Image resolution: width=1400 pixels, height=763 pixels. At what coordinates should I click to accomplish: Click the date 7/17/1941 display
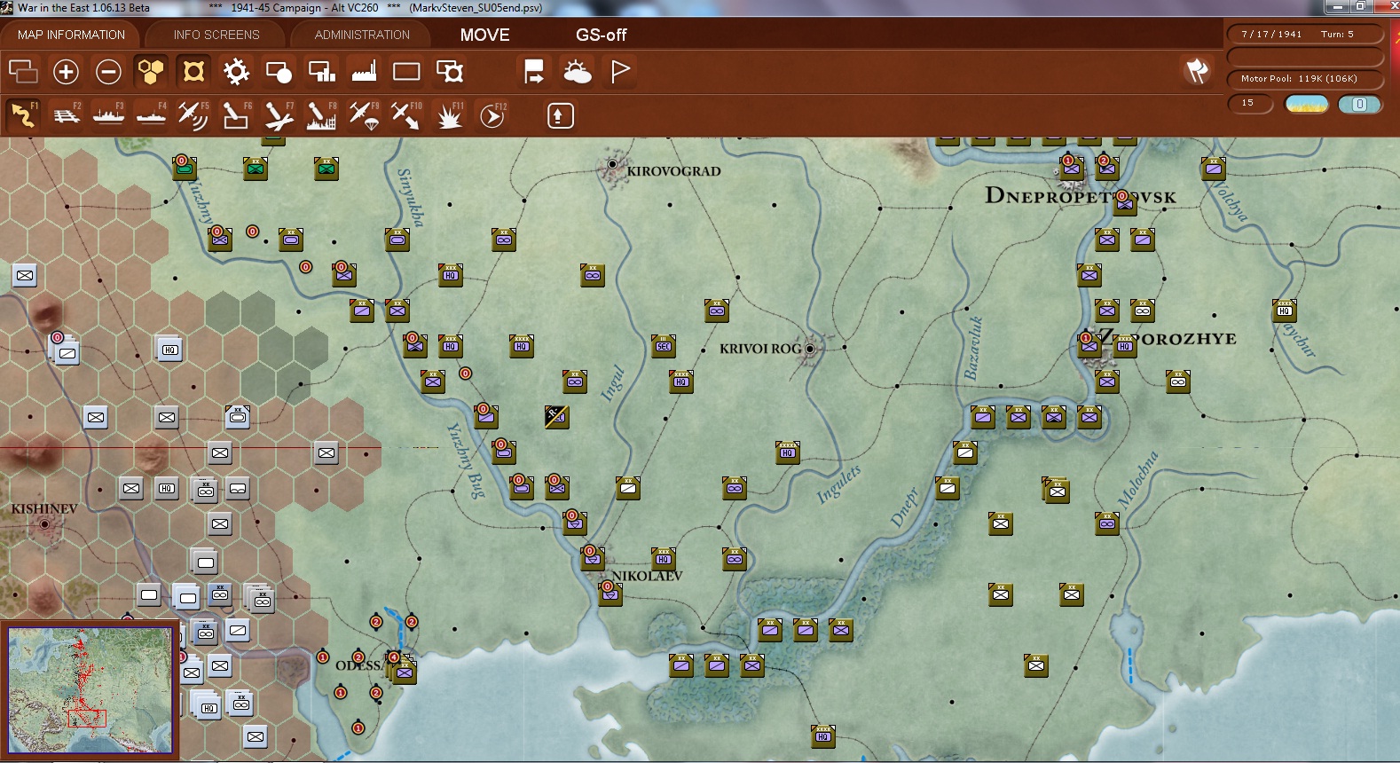pos(1271,35)
